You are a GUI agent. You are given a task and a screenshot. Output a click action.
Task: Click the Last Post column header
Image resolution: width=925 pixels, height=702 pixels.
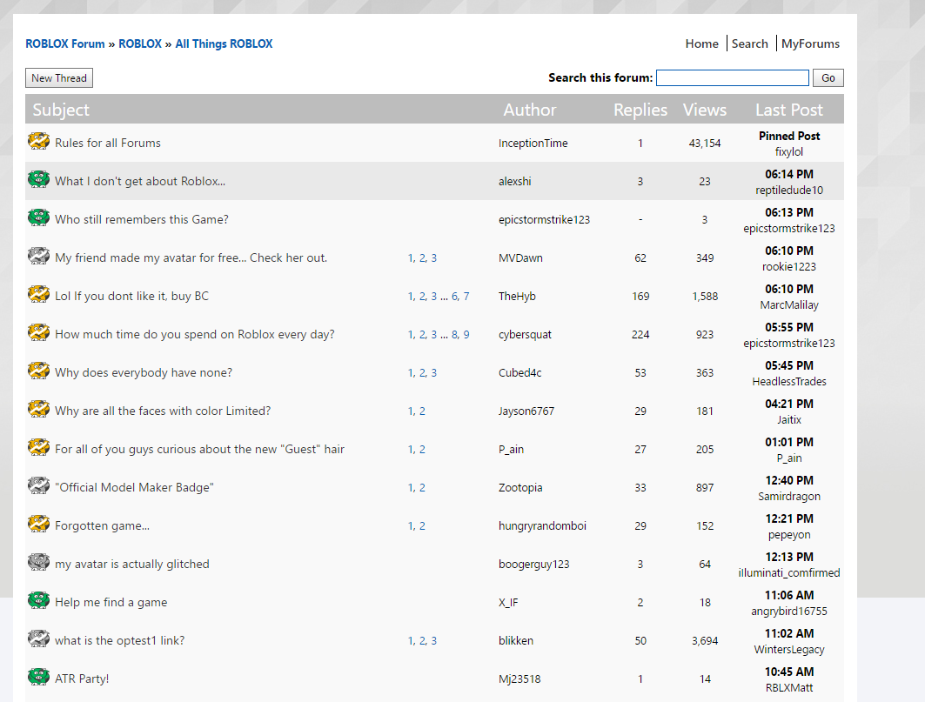pyautogui.click(x=788, y=110)
